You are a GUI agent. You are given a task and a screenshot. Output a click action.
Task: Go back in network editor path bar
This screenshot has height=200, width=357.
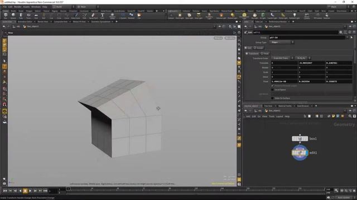click(245, 111)
